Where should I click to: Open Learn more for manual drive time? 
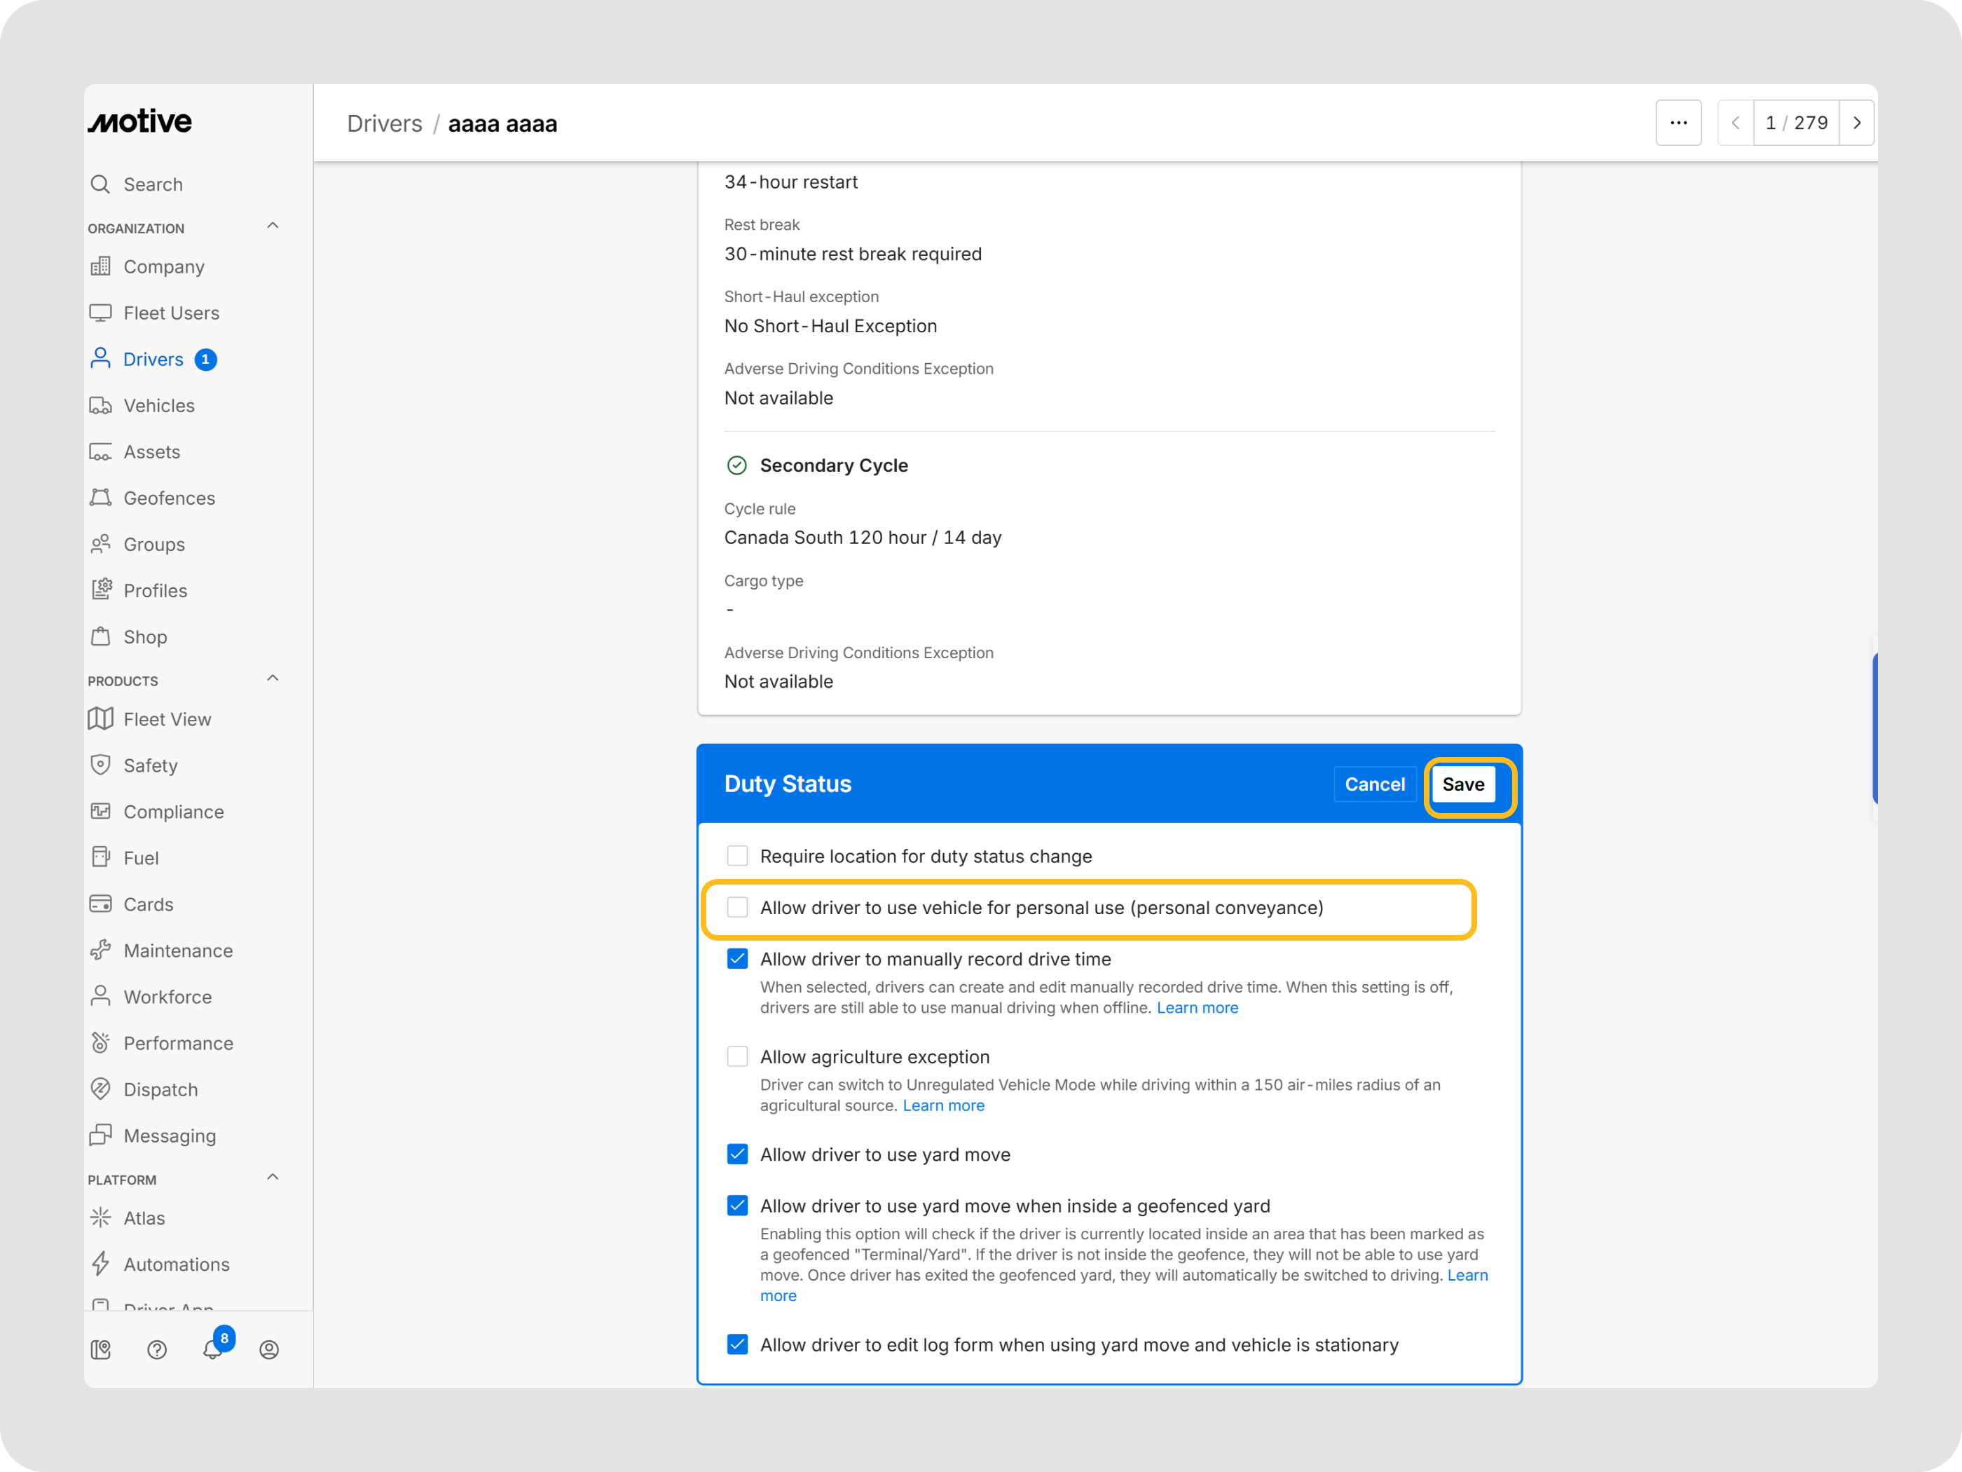tap(1198, 1008)
